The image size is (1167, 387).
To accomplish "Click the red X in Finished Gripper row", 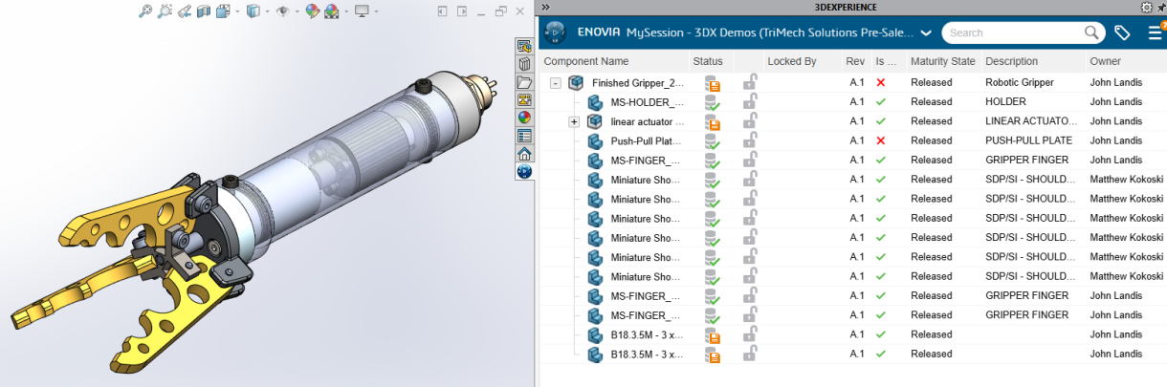I will [881, 82].
